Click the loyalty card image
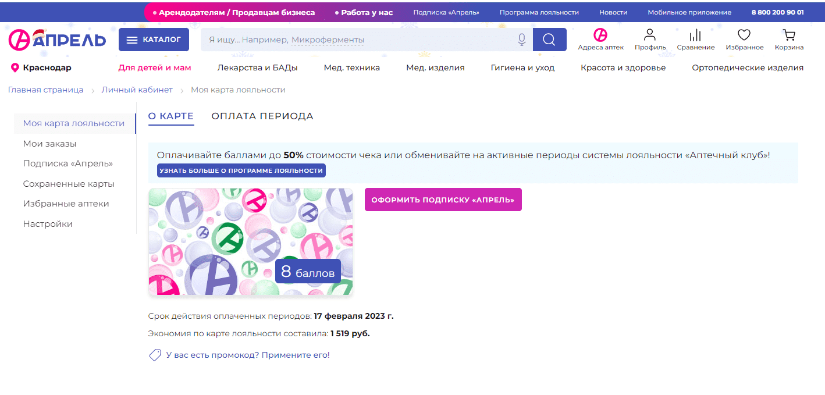 (x=251, y=241)
